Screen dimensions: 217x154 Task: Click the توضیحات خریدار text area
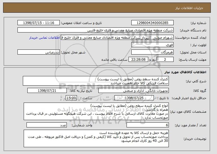tap(96, 138)
